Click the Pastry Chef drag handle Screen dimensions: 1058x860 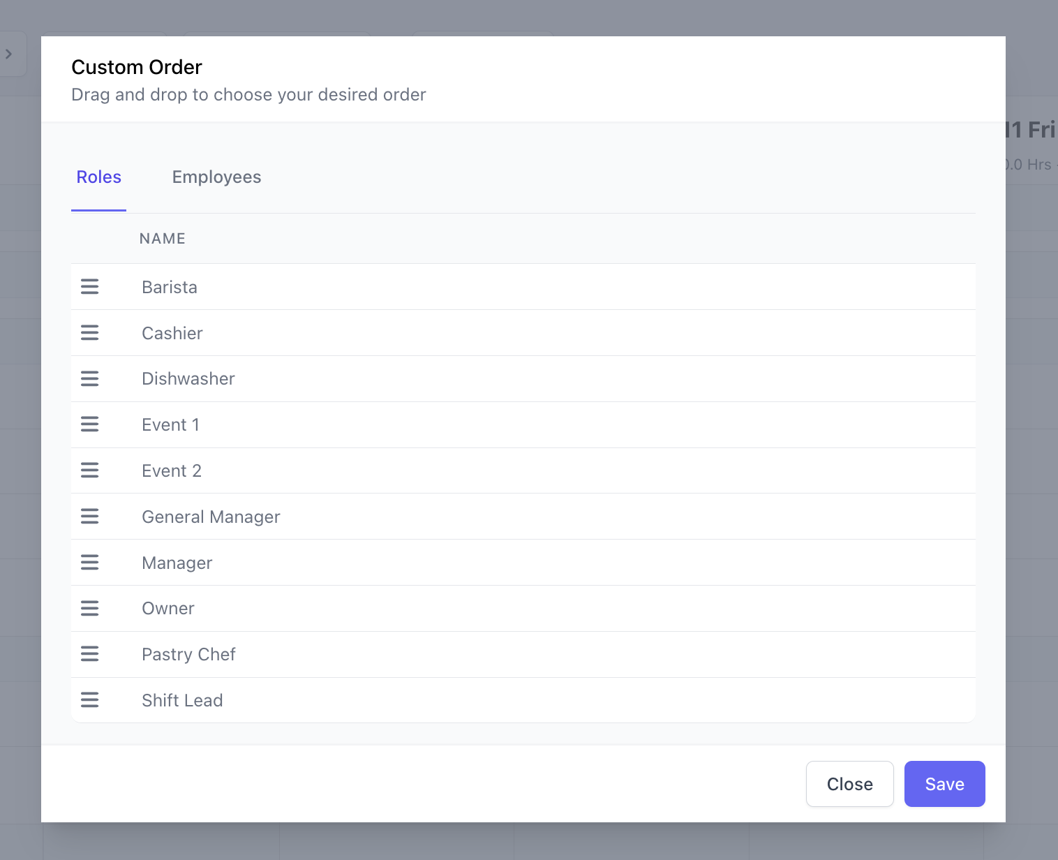(90, 654)
